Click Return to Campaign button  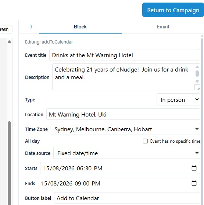click(x=173, y=10)
